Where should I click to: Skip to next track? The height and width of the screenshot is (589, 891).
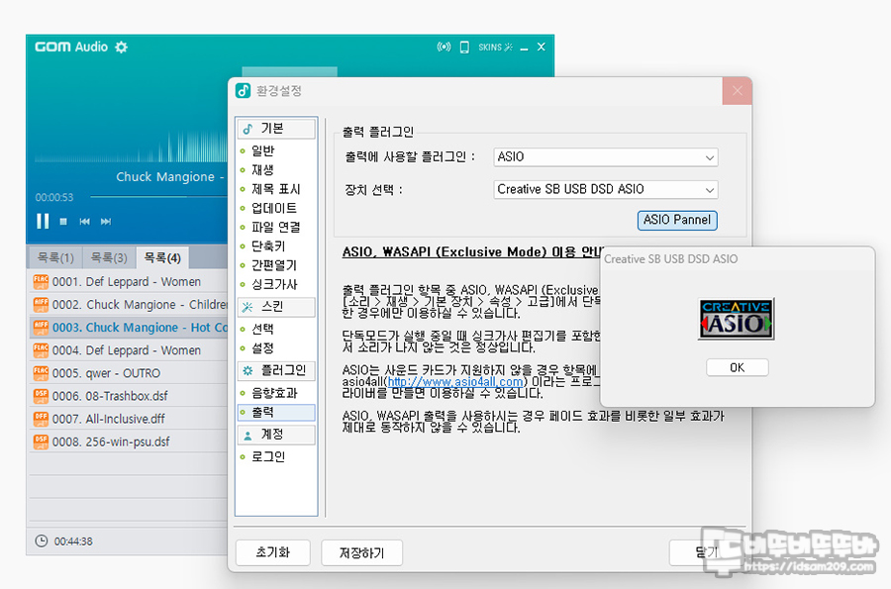click(106, 222)
